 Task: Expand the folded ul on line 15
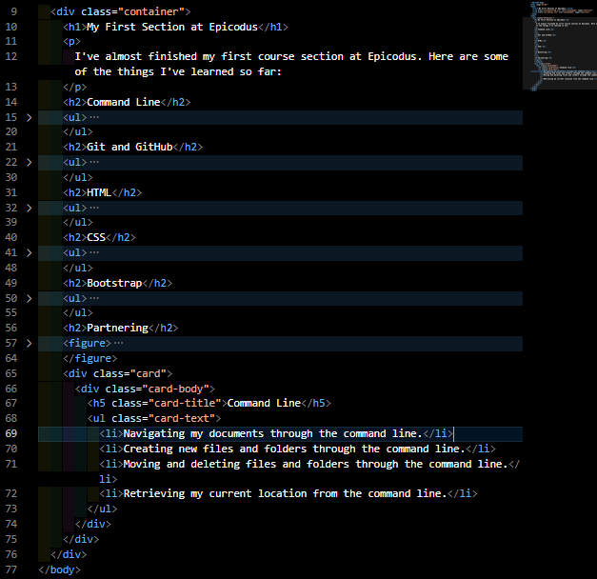click(x=29, y=117)
